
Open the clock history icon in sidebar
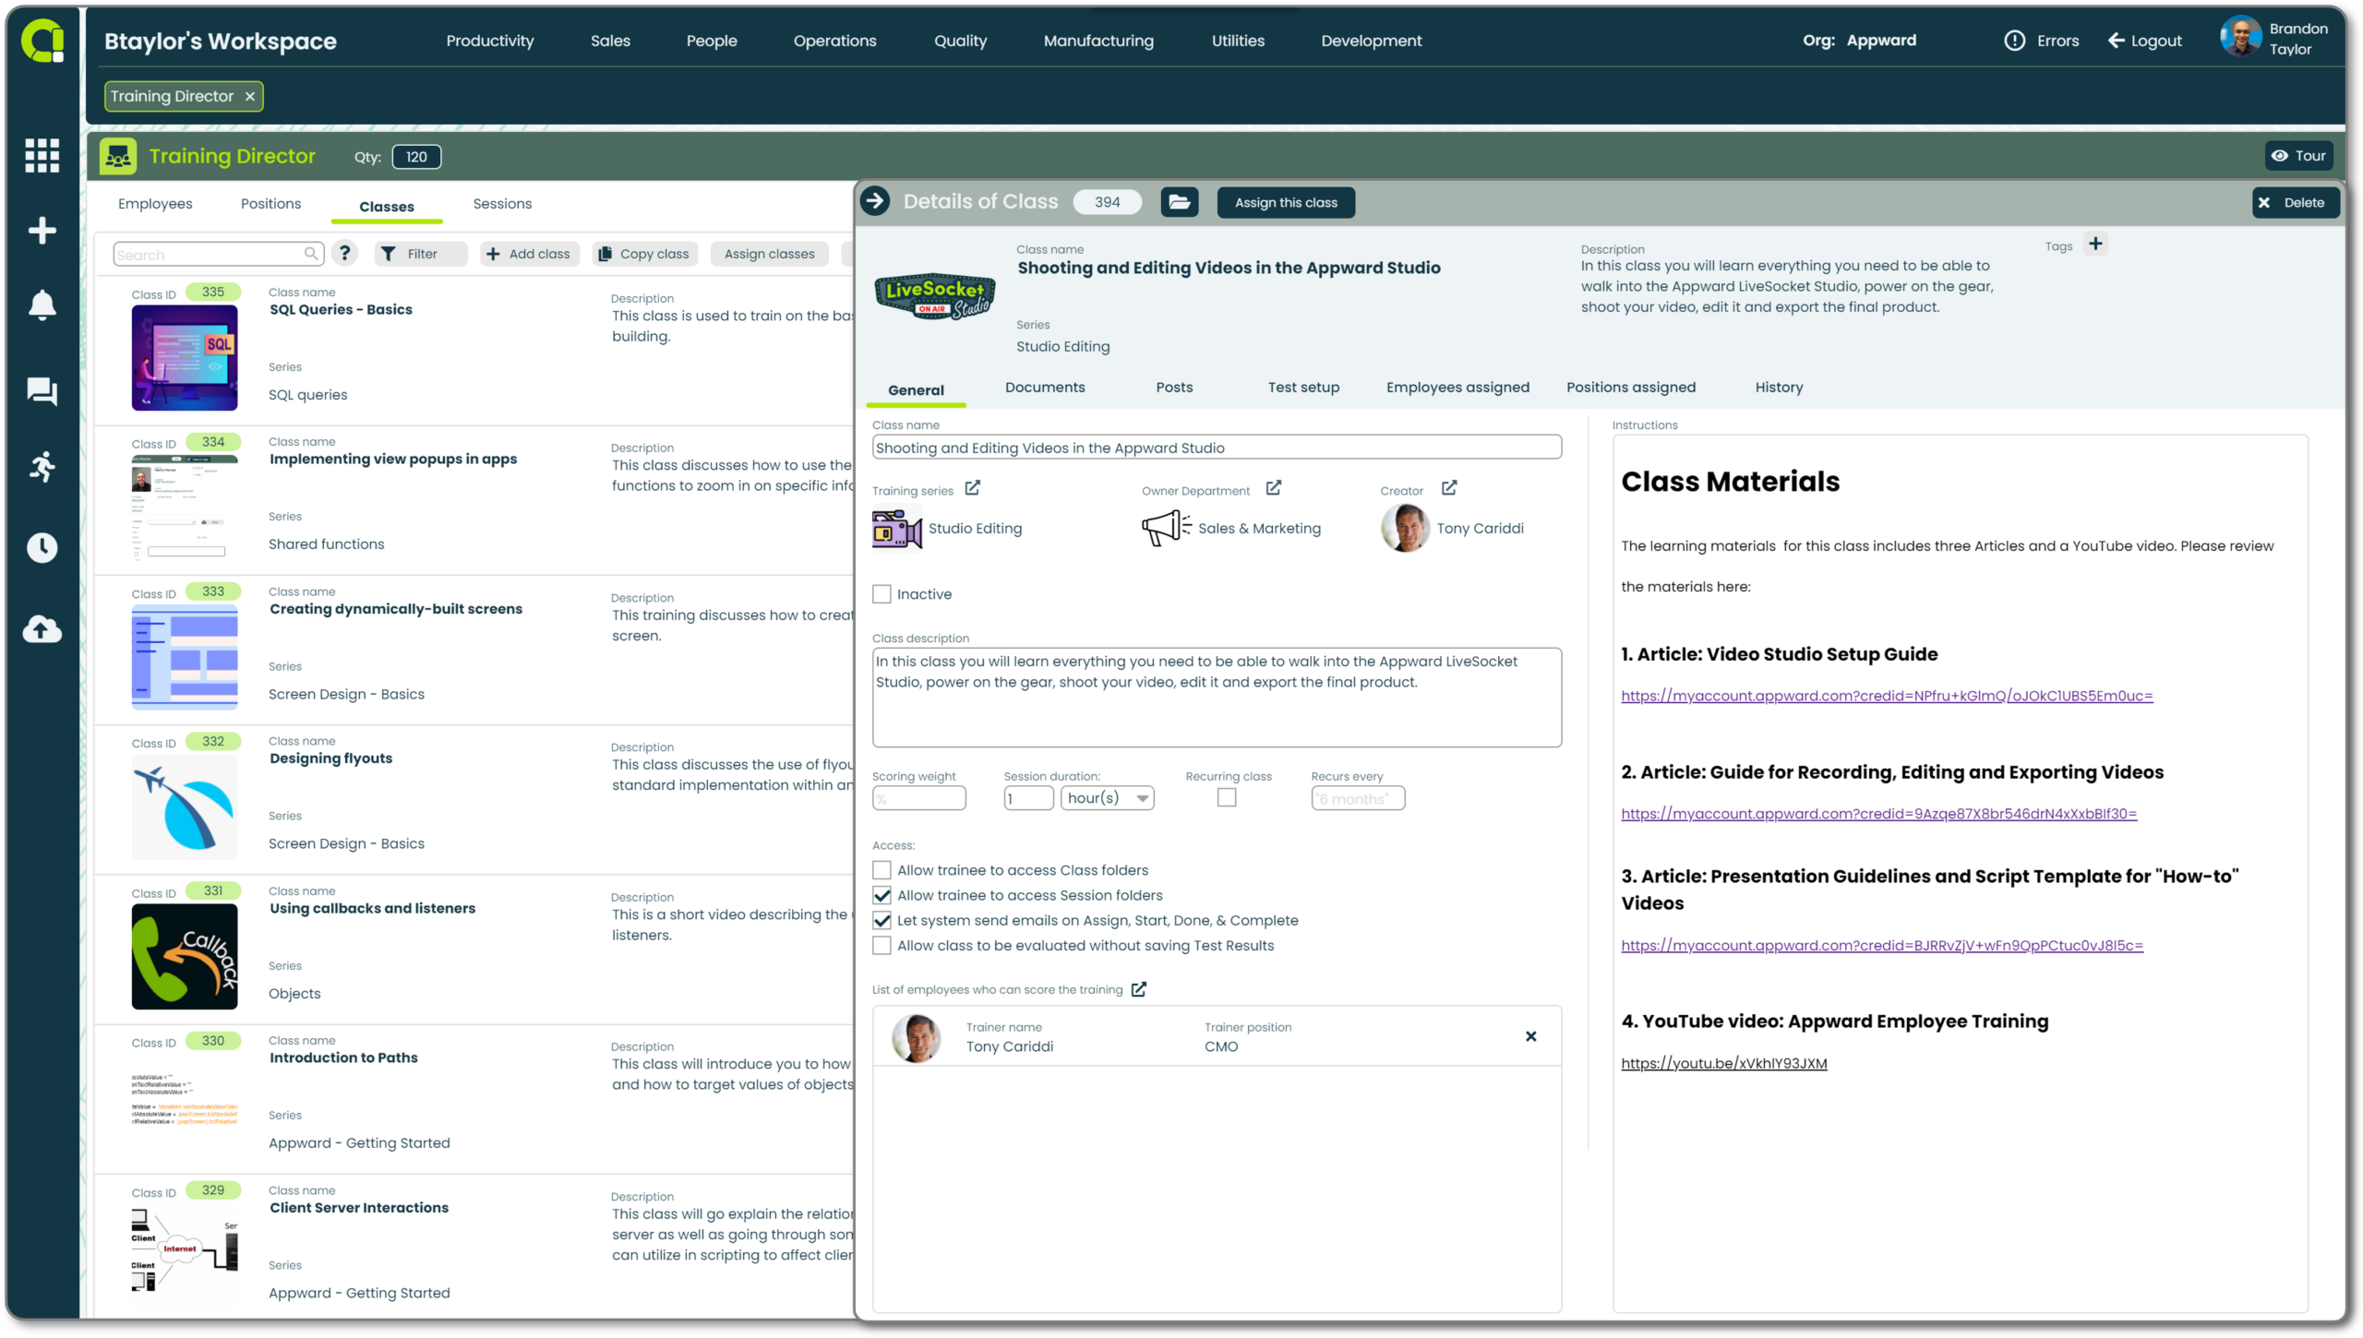pos(42,547)
